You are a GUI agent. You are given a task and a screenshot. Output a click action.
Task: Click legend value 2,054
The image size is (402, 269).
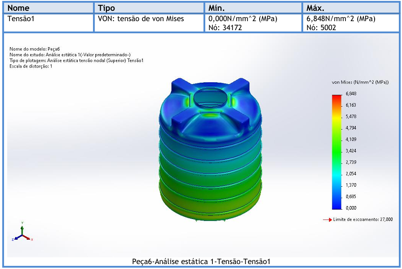[x=351, y=174]
